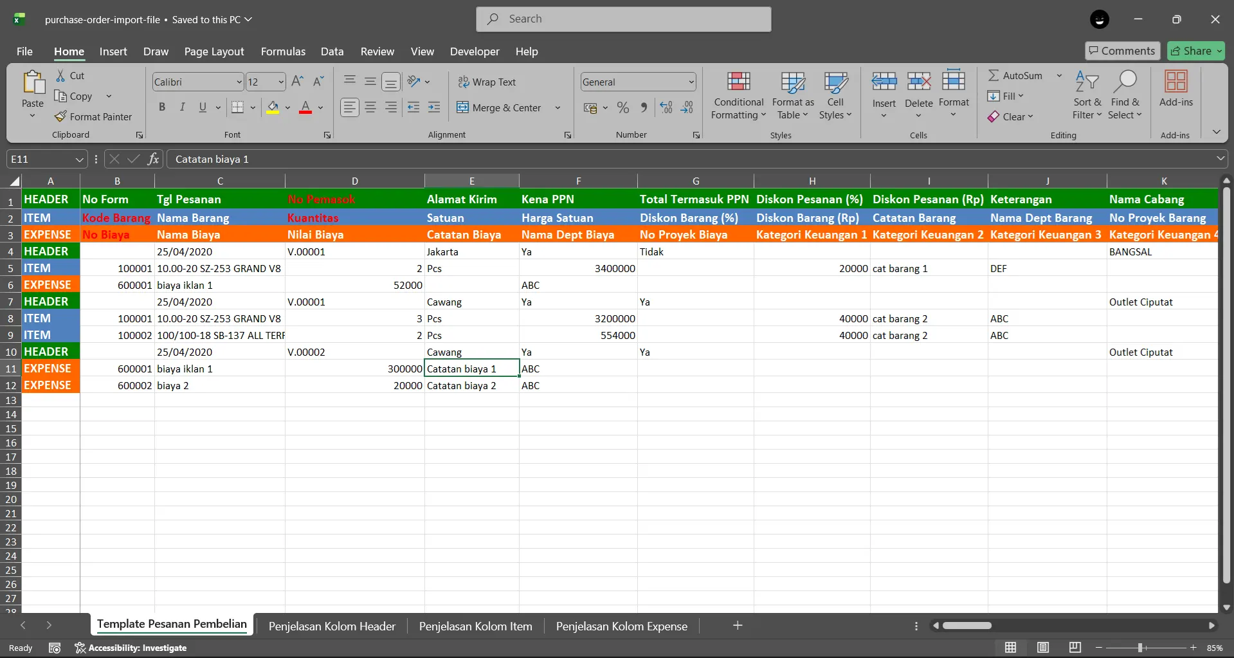
Task: Click the Format as Table icon
Action: (x=792, y=82)
